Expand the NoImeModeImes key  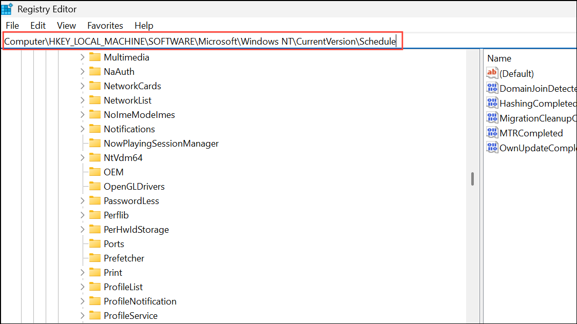pos(83,115)
